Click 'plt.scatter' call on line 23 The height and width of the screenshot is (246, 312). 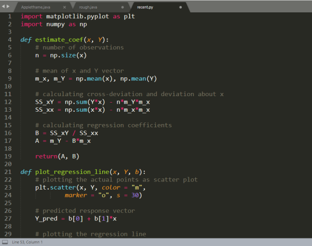coord(55,187)
